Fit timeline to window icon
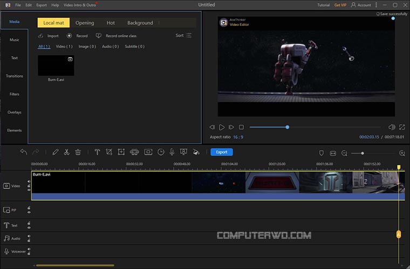Screen dimensions: 410x269 tap(333, 153)
